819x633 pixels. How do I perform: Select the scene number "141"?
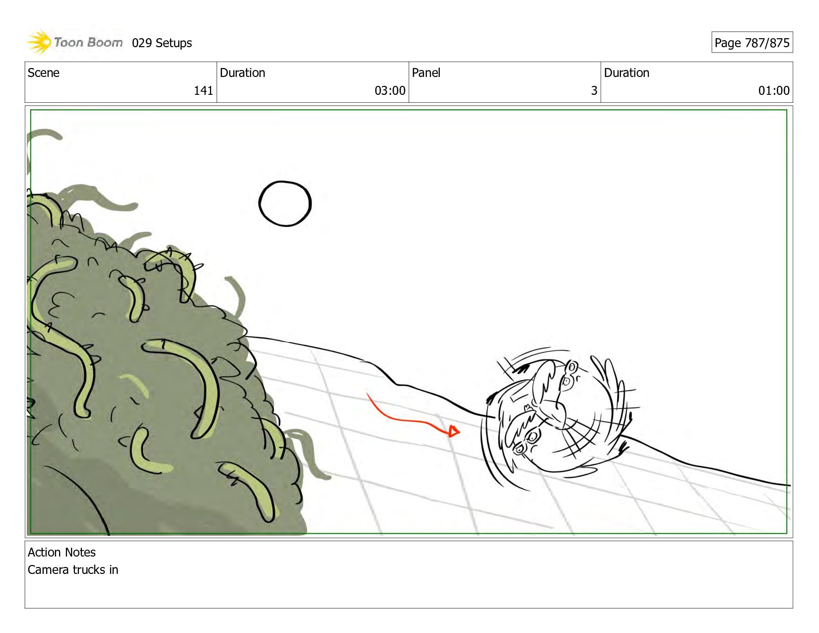point(204,91)
